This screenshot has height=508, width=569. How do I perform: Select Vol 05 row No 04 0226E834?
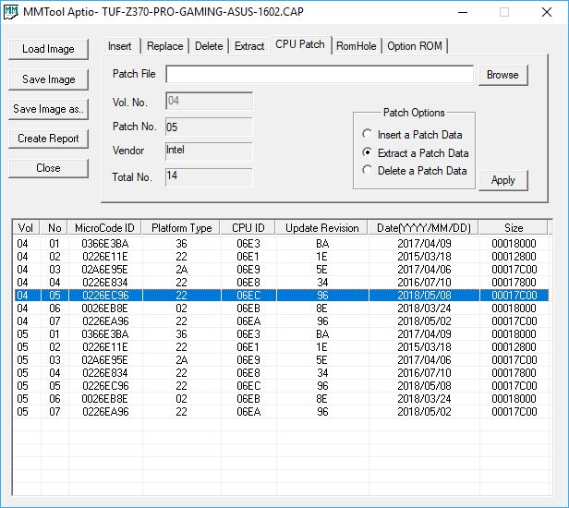(281, 373)
